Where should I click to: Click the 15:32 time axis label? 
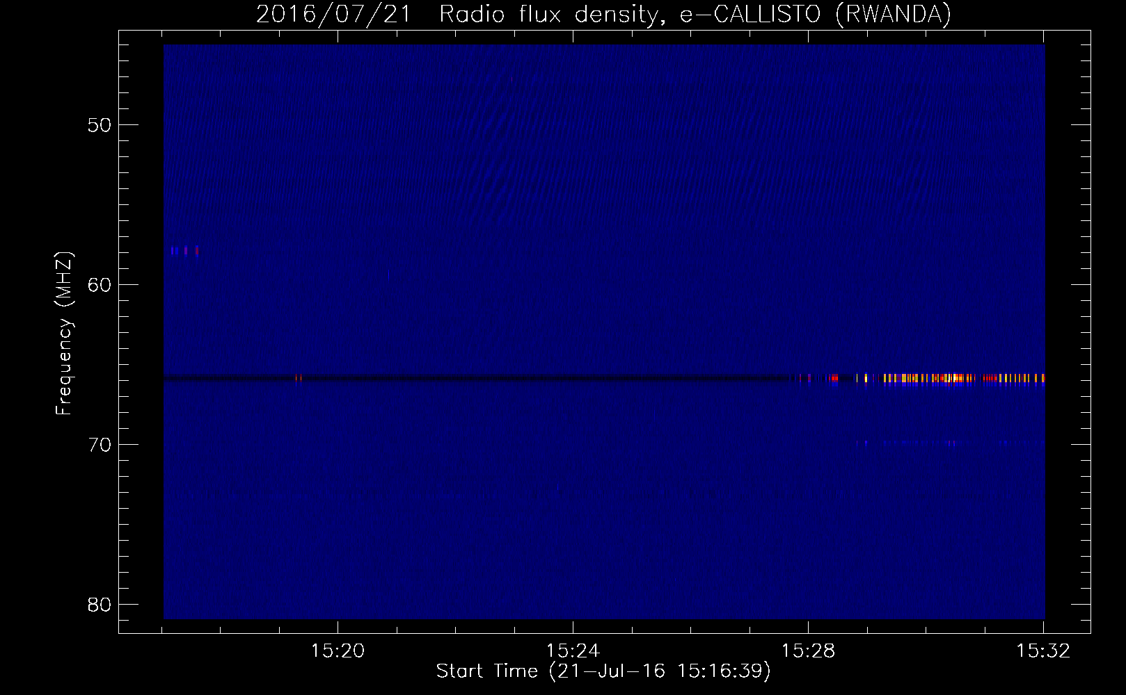click(1043, 651)
